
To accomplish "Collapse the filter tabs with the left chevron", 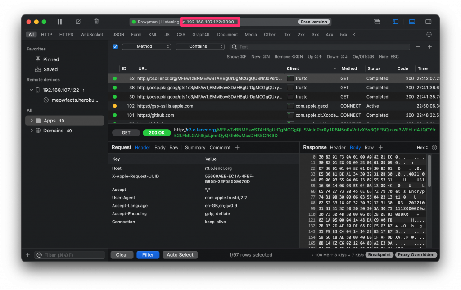I will point(354,34).
